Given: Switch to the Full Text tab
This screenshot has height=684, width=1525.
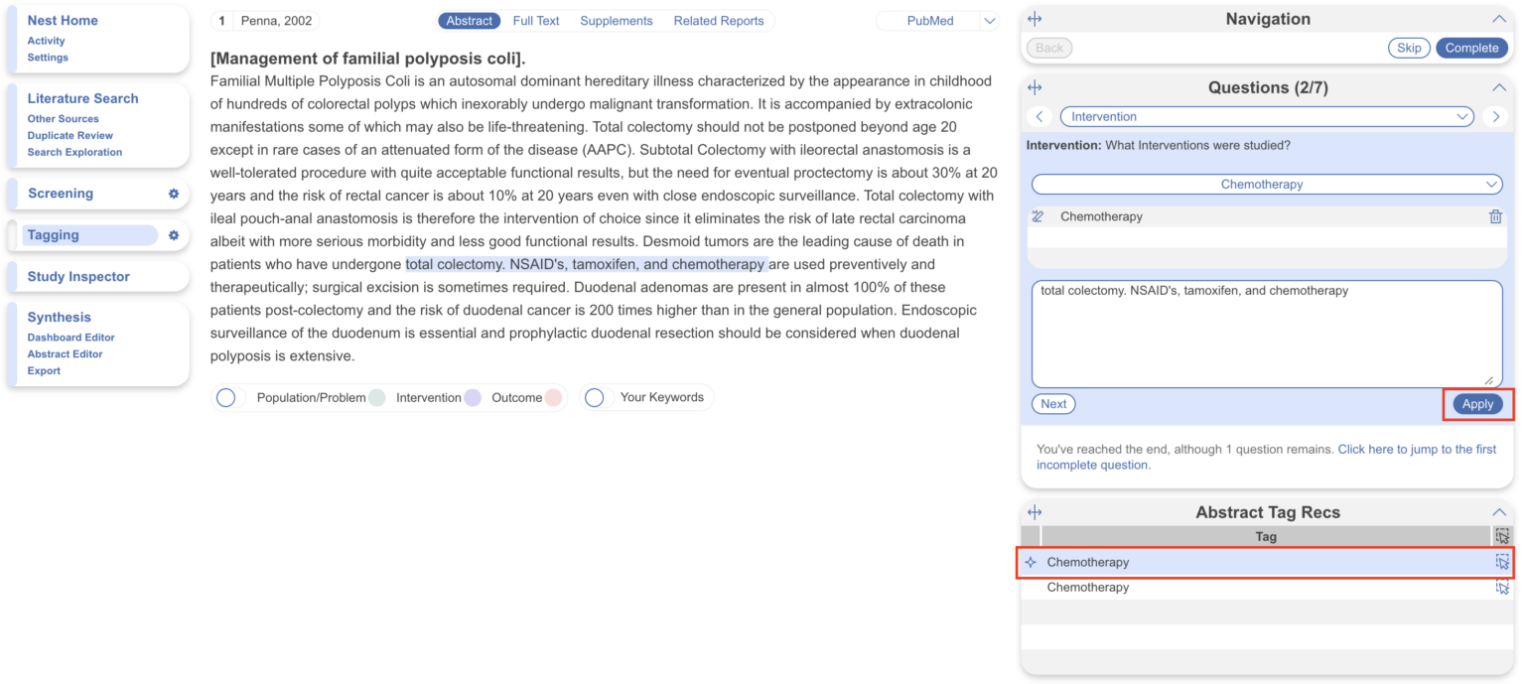Looking at the screenshot, I should [535, 20].
